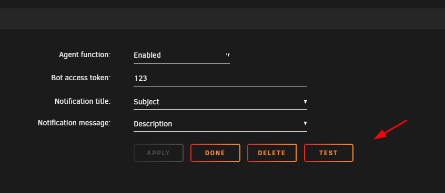This screenshot has width=445, height=193.
Task: Select the Description value text
Action: (153, 124)
